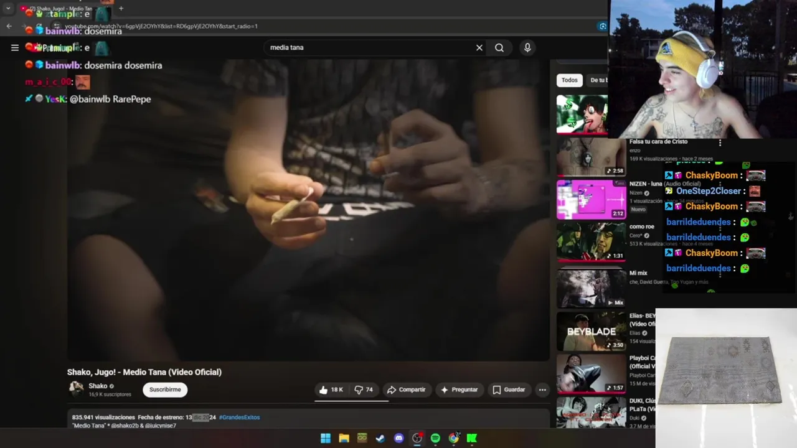Click '835.941 visualizaciones' view count text

[103, 417]
